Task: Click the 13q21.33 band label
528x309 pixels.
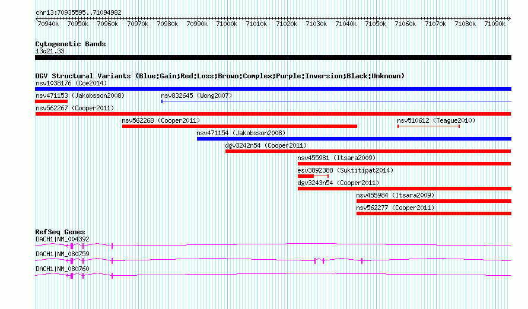Action: coord(50,51)
